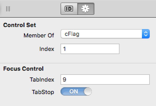The height and width of the screenshot is (106, 156).
Task: Click the TabStop label text
Action: 43,92
